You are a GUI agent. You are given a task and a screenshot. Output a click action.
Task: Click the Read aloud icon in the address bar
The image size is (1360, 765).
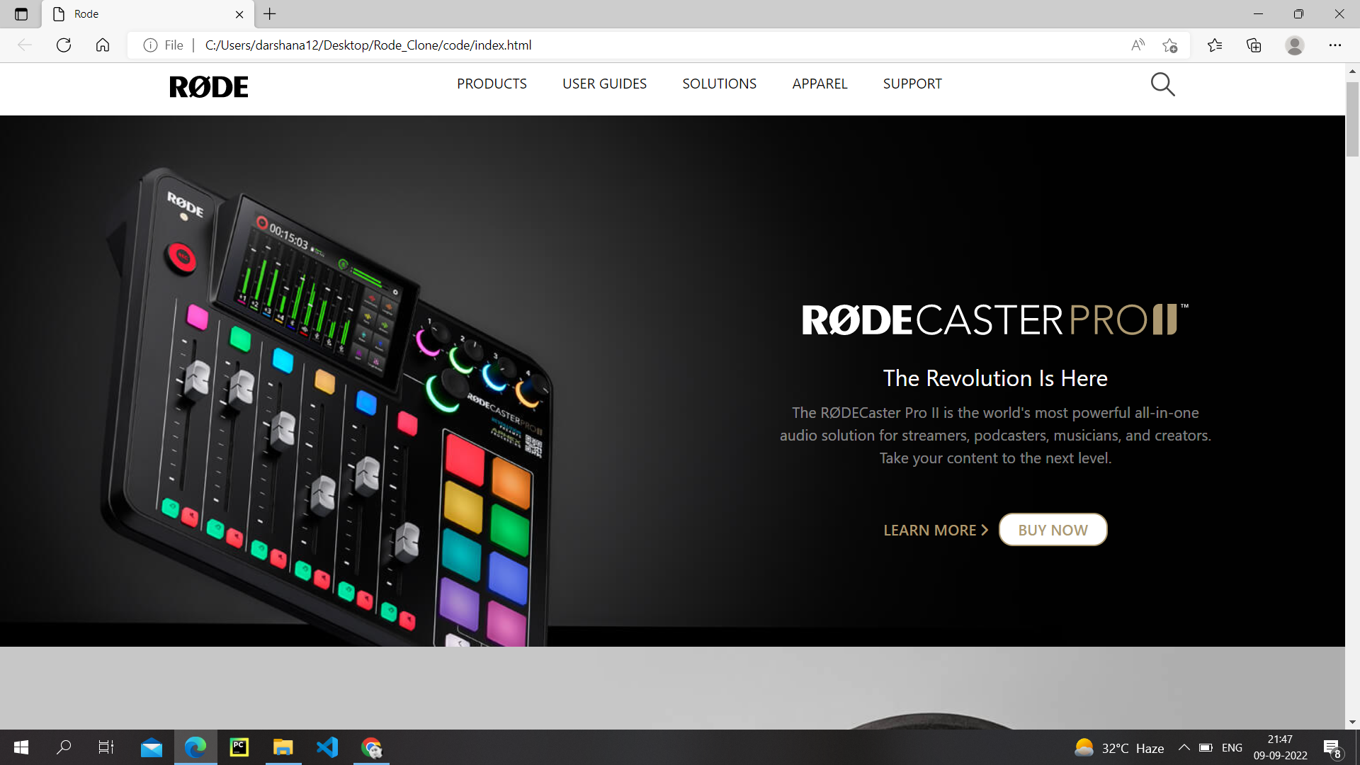1138,45
